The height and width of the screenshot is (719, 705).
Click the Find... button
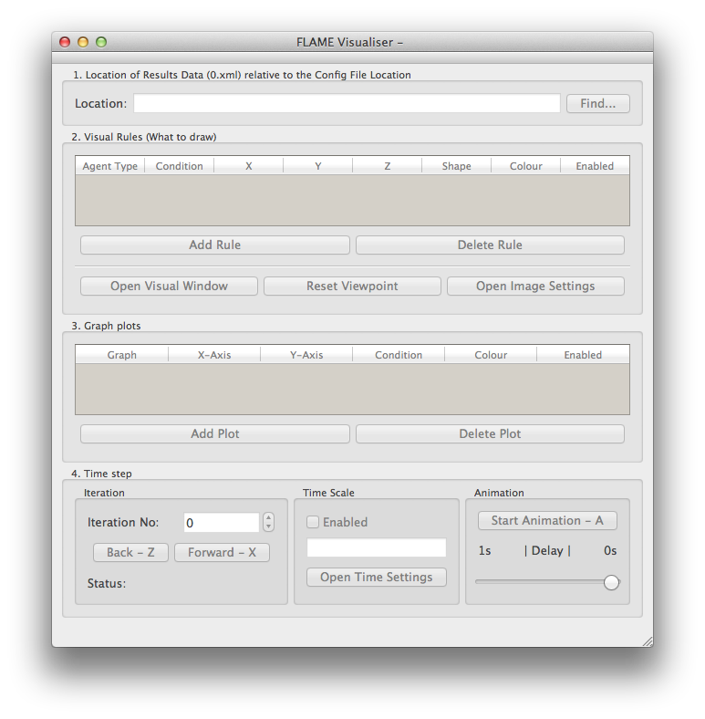click(x=597, y=104)
